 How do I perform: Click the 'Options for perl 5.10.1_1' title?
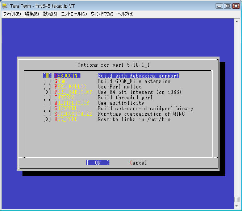click(114, 65)
